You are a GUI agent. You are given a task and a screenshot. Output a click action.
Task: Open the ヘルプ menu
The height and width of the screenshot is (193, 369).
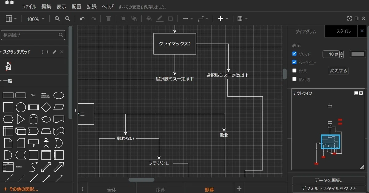[108, 6]
